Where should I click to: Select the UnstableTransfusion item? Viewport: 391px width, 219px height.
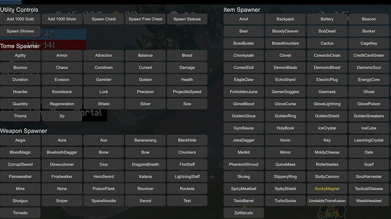pos(327,201)
